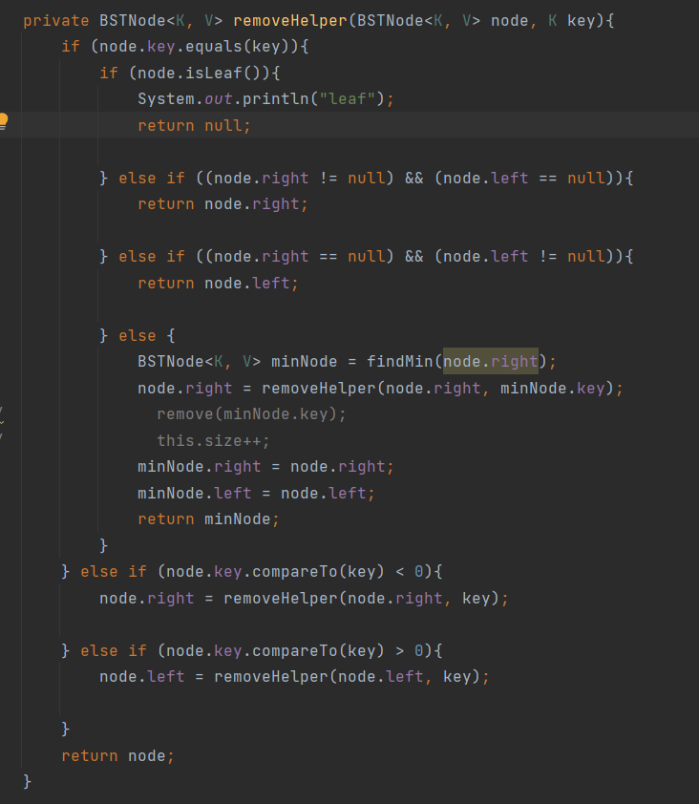Viewport: 699px width, 804px height.
Task: Click the println method call
Action: [270, 98]
